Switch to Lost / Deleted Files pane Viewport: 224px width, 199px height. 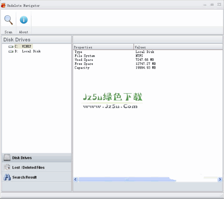[x=28, y=167]
